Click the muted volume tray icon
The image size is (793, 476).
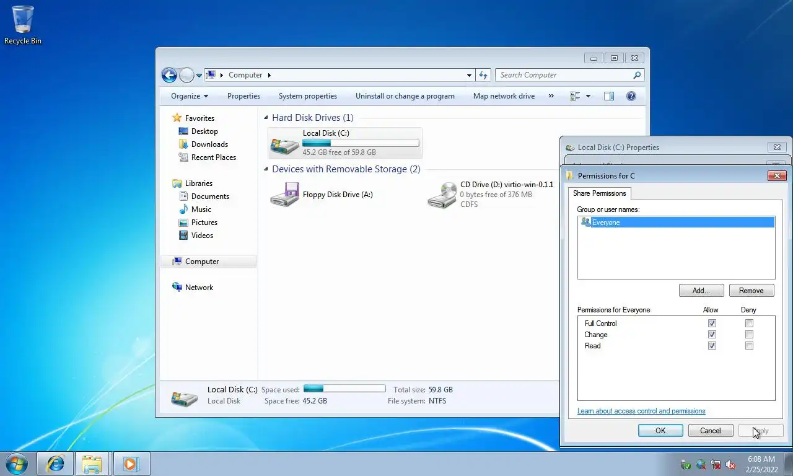(730, 464)
